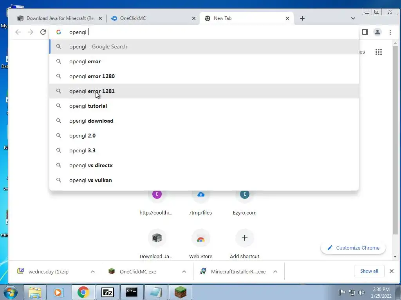The width and height of the screenshot is (401, 300).
Task: Pick the 'opengl vs vulkan' suggestion
Action: [x=204, y=180]
